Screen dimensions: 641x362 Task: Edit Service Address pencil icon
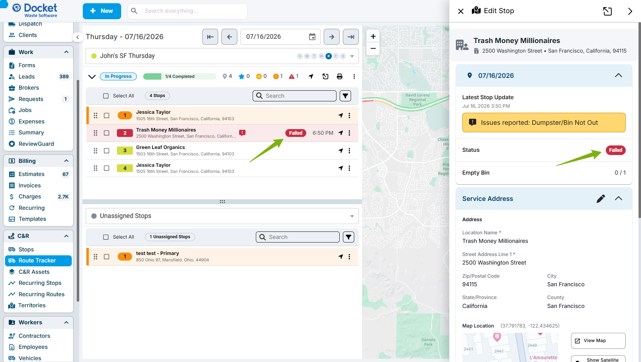click(600, 198)
